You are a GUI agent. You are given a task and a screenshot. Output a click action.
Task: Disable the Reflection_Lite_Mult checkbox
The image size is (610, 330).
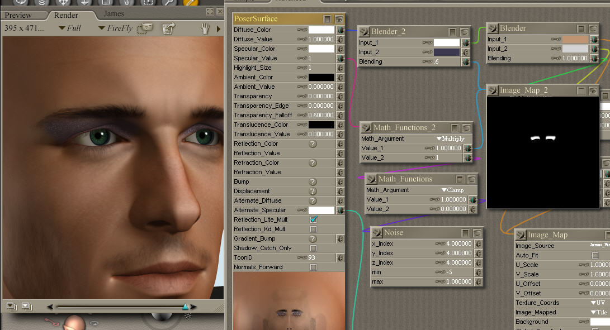[313, 220]
